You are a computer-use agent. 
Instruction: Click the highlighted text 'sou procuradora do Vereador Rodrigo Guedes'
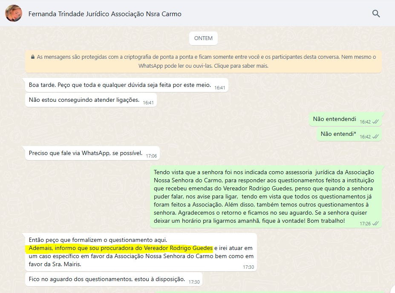151,248
